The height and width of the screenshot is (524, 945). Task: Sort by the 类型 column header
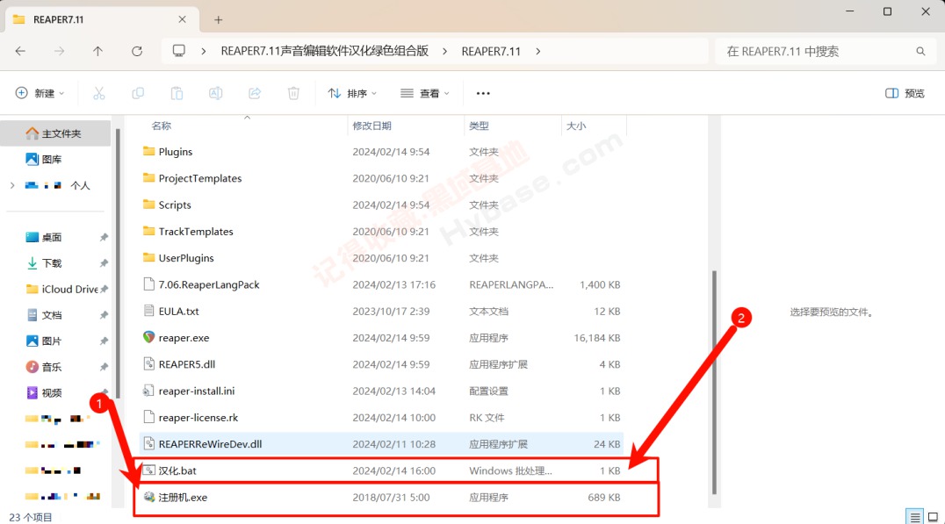[480, 126]
